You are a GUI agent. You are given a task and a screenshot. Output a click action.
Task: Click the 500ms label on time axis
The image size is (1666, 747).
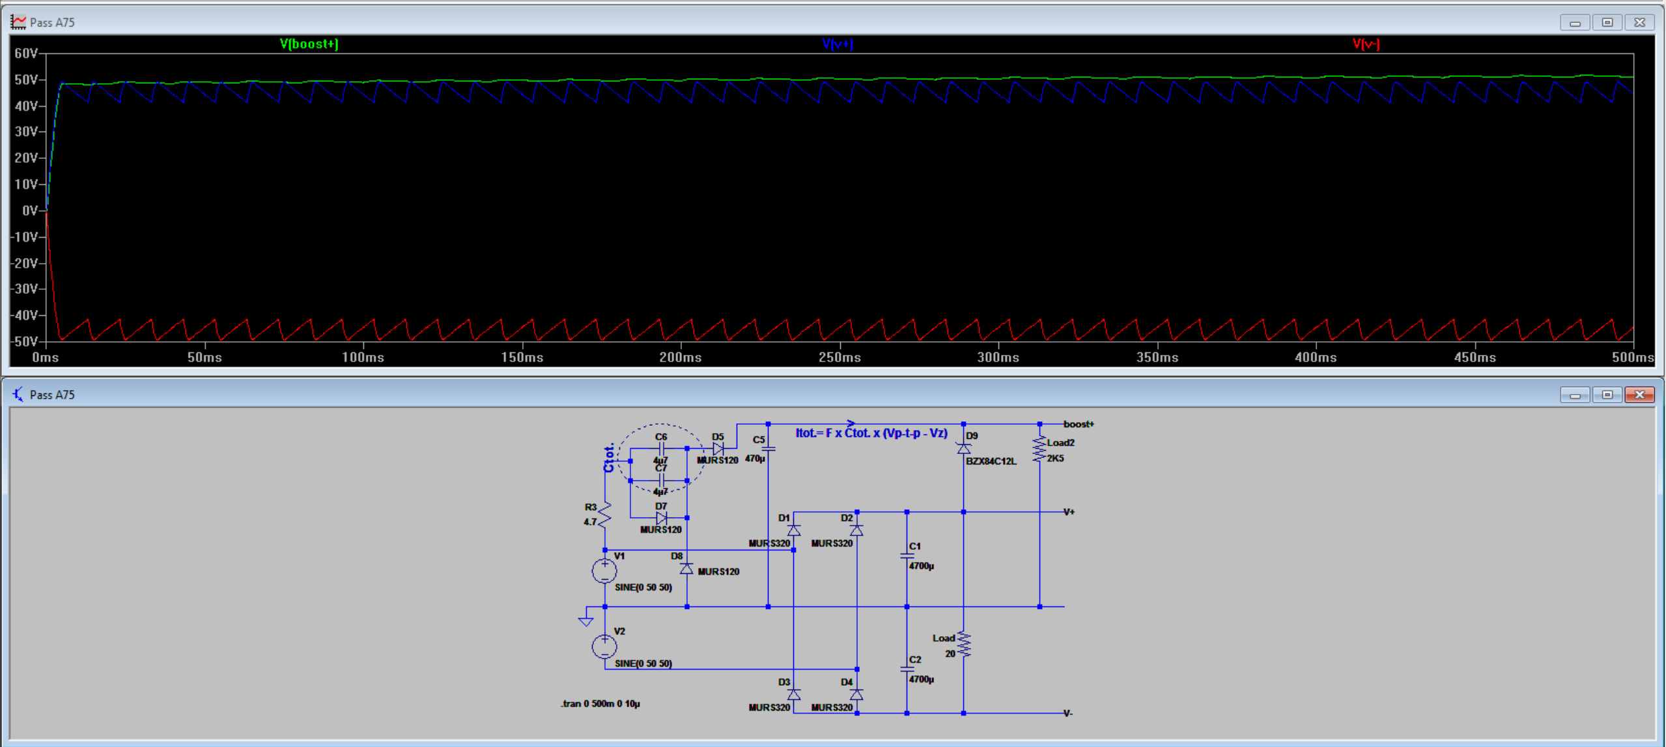coord(1633,358)
